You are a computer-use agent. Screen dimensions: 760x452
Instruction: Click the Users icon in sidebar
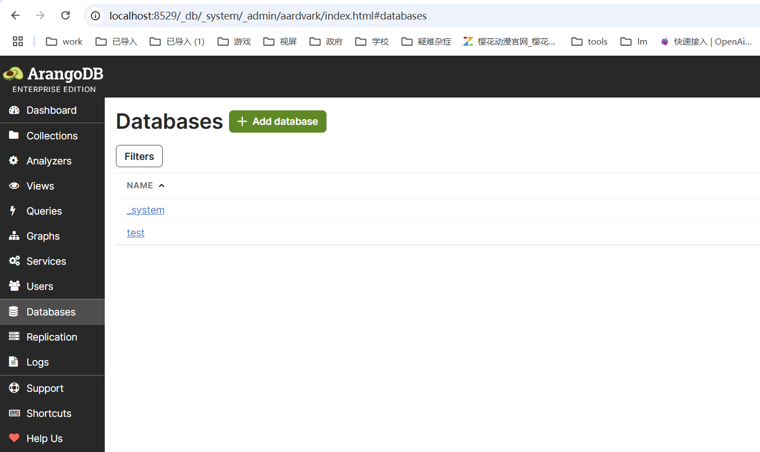click(x=14, y=286)
